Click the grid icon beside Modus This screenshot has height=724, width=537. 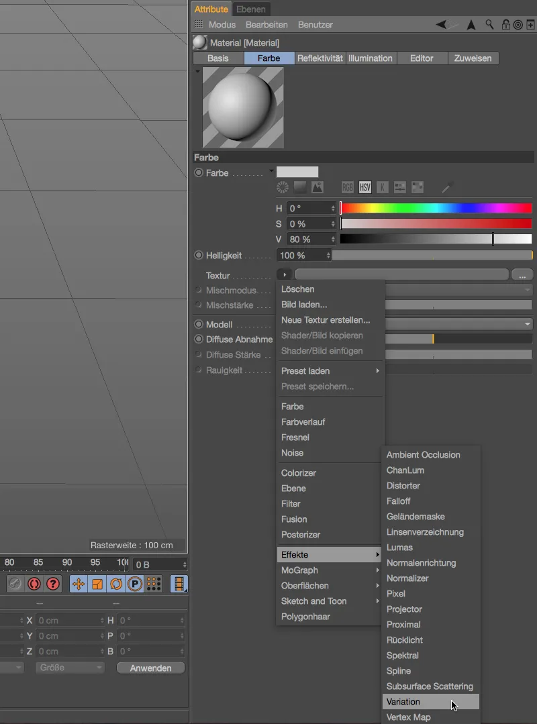tap(199, 24)
